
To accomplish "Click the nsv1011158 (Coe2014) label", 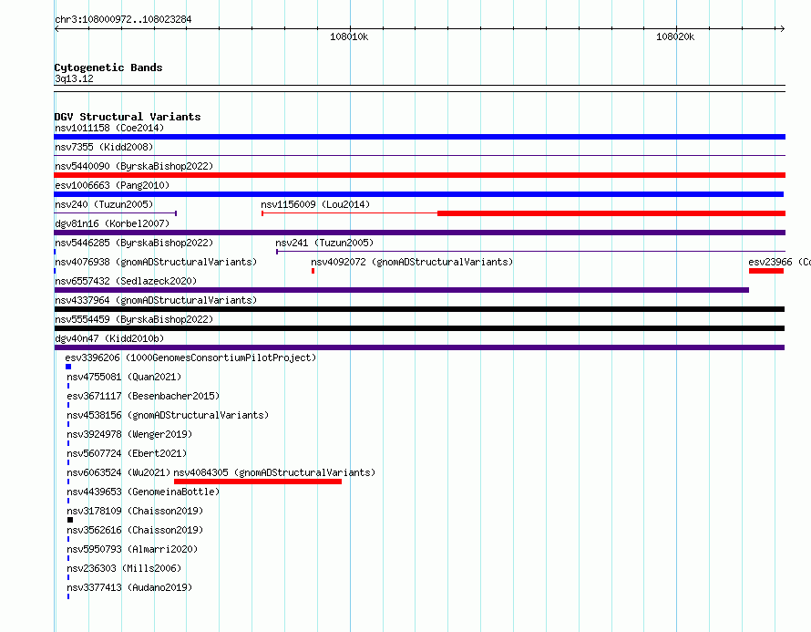I will tap(109, 128).
